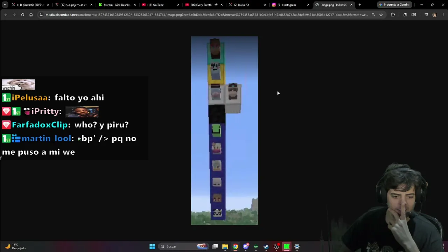Open Steam from the taskbar

point(266,246)
